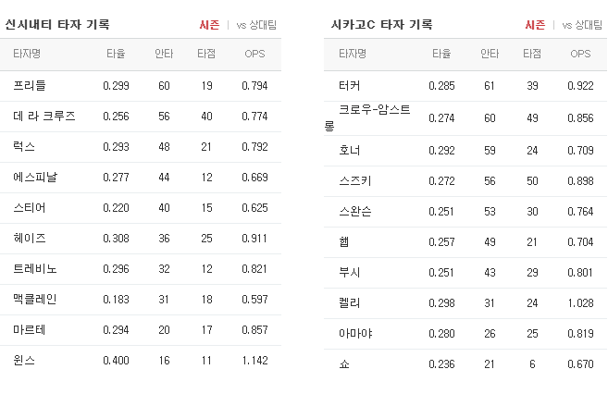Click 안타 column header in 신시내티 table
608x394 pixels.
point(164,54)
